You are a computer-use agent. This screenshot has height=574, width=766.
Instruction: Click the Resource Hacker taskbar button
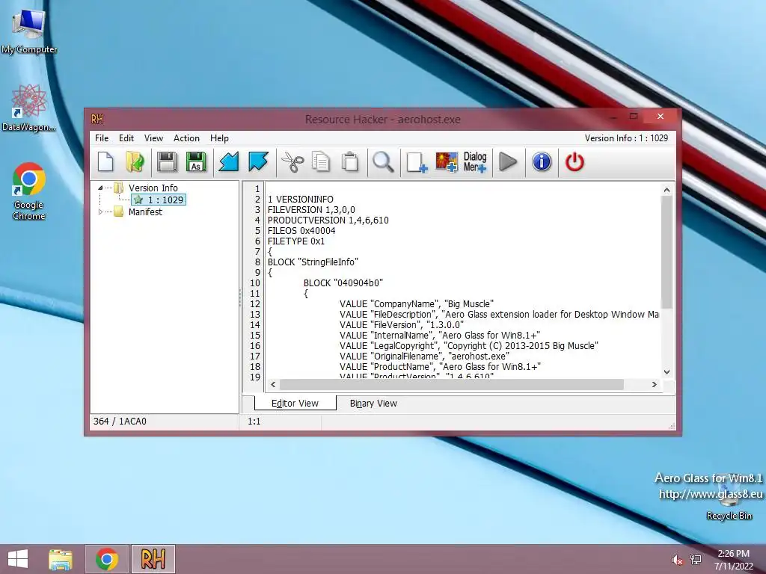coord(153,559)
